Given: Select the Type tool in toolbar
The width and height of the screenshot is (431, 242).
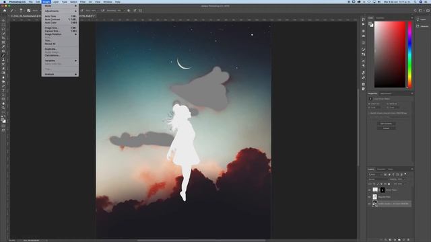Looking at the screenshot, I should (3, 91).
